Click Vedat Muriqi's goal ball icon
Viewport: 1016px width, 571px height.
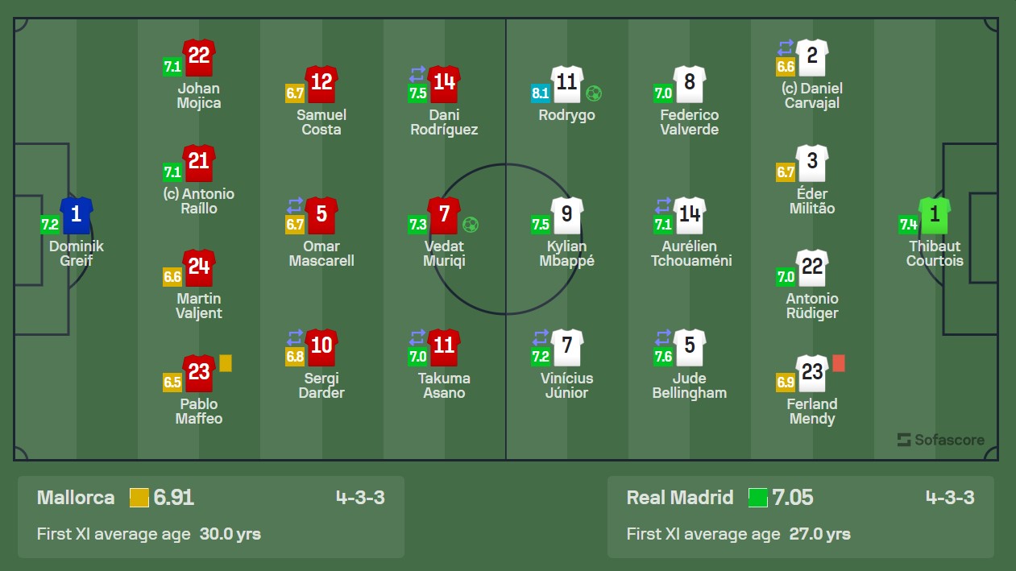point(471,225)
